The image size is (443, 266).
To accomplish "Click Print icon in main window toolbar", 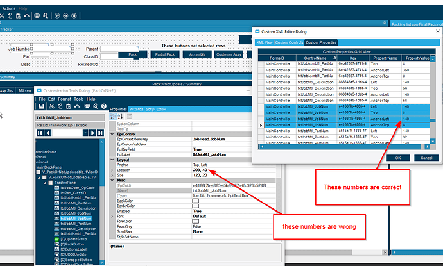I will click(37, 16).
